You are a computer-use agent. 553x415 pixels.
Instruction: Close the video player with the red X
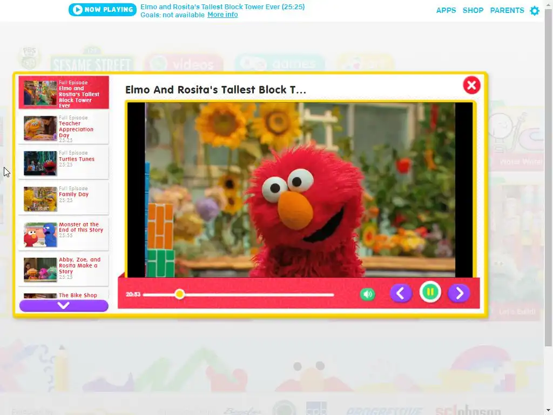tap(471, 85)
